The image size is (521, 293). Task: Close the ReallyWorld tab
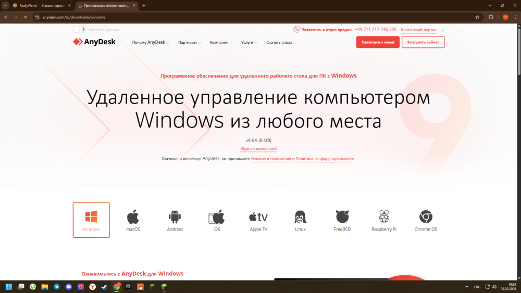pyautogui.click(x=69, y=6)
